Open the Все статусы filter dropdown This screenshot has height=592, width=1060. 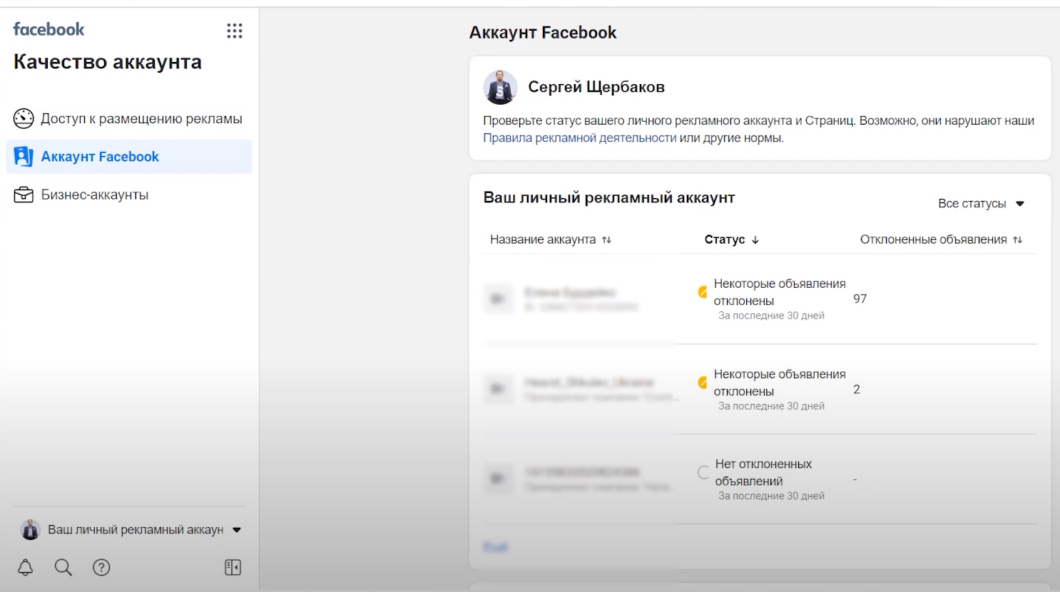pos(982,204)
